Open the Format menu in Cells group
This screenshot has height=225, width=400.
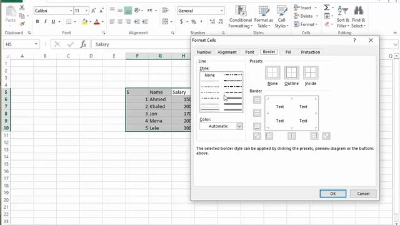click(306, 24)
